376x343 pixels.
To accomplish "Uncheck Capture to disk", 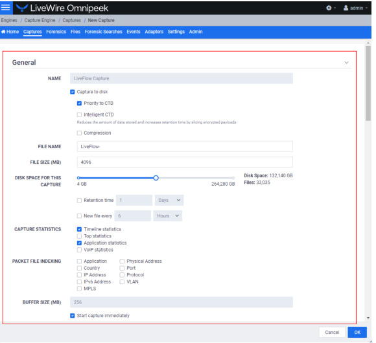I will click(73, 92).
